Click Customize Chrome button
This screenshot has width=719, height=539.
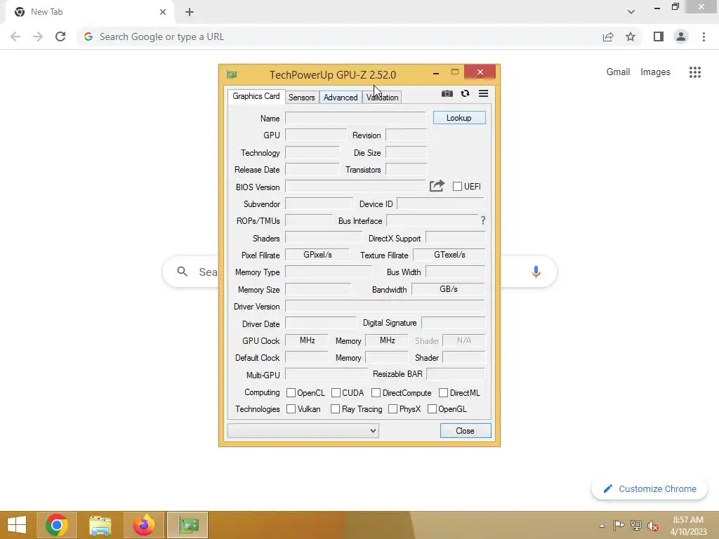pos(649,489)
